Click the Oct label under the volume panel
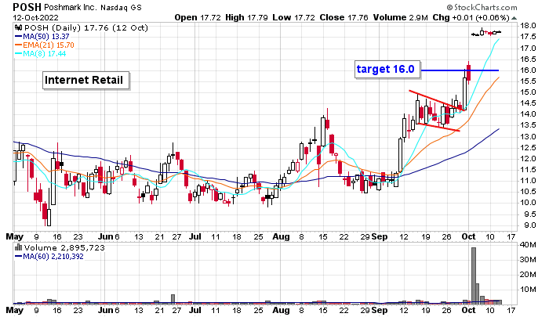549x317 pixels. pyautogui.click(x=469, y=311)
